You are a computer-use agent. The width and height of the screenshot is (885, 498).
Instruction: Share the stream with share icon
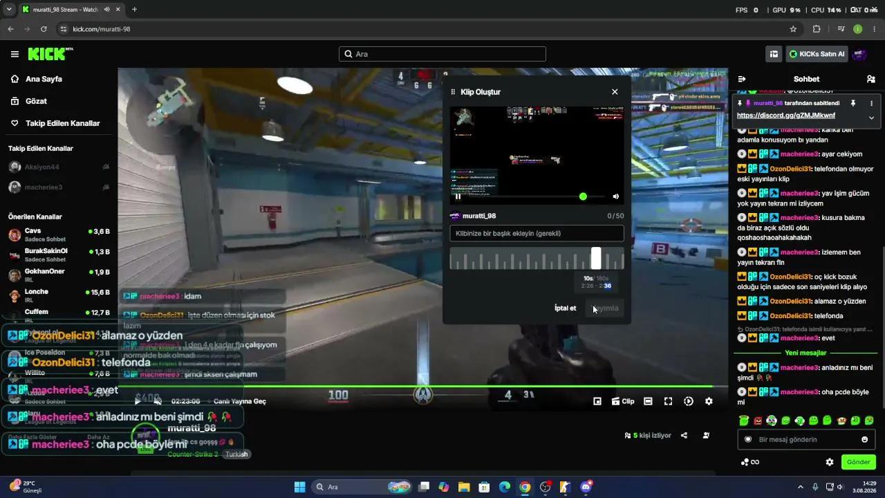(x=684, y=435)
